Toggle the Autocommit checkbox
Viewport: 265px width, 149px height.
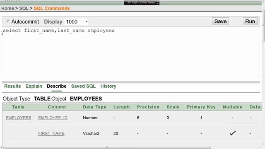tap(8, 21)
